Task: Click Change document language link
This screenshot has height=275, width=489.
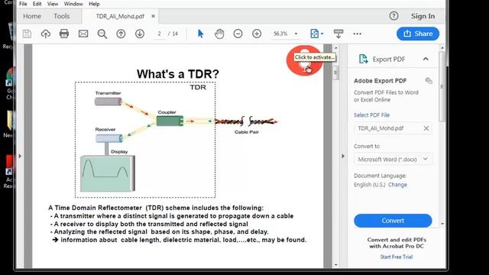Action: [397, 185]
